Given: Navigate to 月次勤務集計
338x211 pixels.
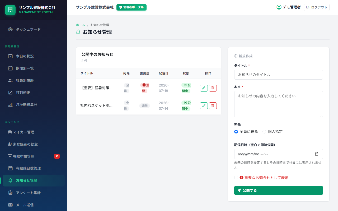Looking at the screenshot, I should point(34,105).
